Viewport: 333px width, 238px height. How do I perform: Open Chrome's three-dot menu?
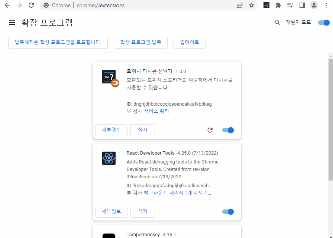(326, 5)
